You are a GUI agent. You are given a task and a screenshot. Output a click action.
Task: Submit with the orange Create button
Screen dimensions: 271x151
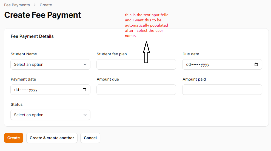(14, 138)
